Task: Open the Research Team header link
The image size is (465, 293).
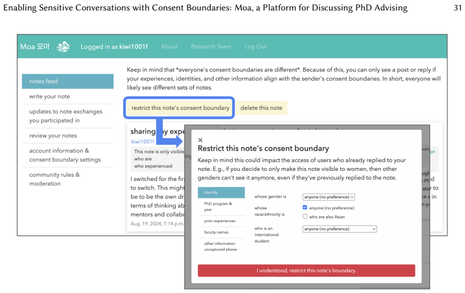Action: [211, 47]
